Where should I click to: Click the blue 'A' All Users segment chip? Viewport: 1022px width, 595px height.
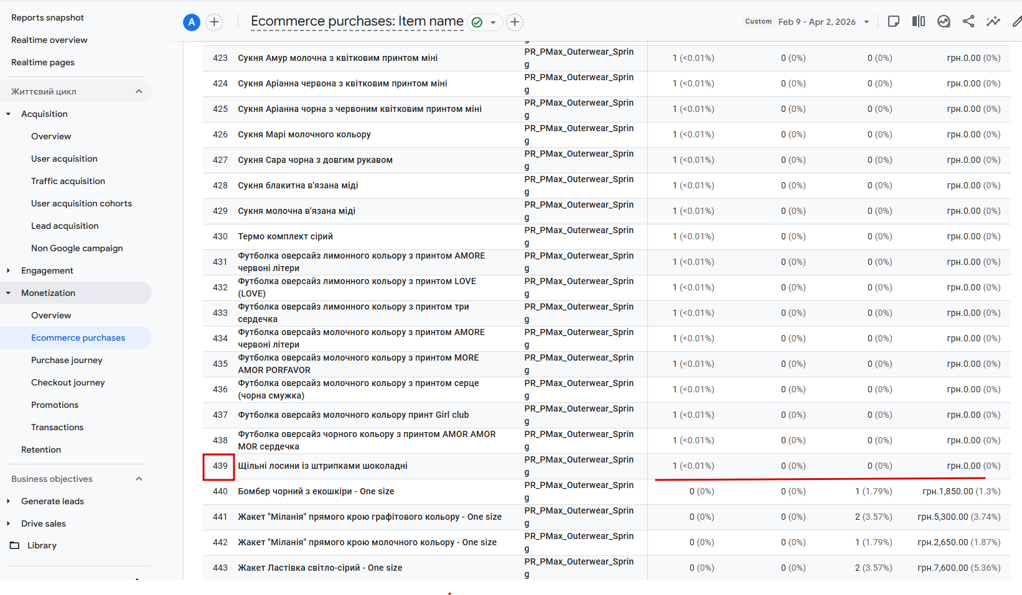pyautogui.click(x=192, y=22)
